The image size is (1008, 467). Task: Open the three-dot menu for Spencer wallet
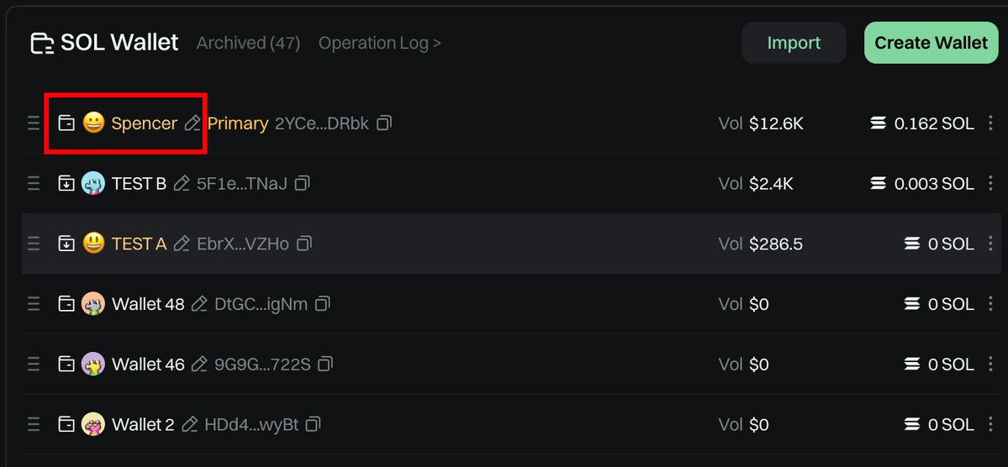pos(990,123)
